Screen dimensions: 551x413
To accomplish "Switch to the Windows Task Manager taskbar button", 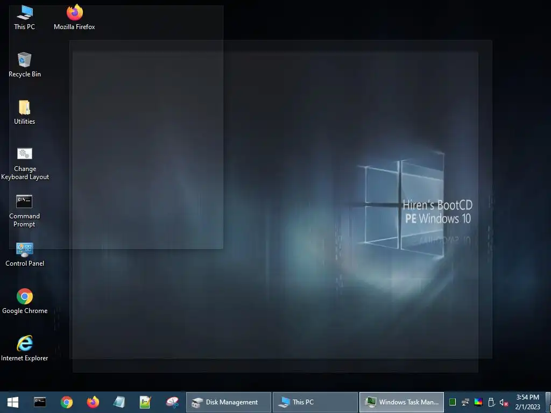I will tap(401, 402).
